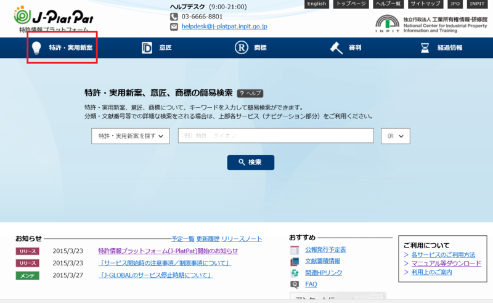Open the JPO site link
Viewport: 493px width, 303px height.
tap(455, 4)
